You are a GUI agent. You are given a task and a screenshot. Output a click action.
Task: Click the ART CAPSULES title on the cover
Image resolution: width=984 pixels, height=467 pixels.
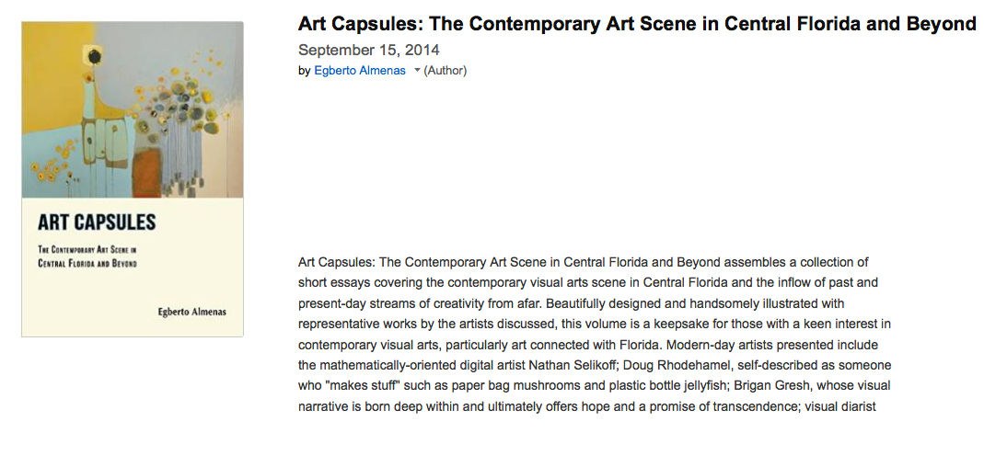pos(97,222)
